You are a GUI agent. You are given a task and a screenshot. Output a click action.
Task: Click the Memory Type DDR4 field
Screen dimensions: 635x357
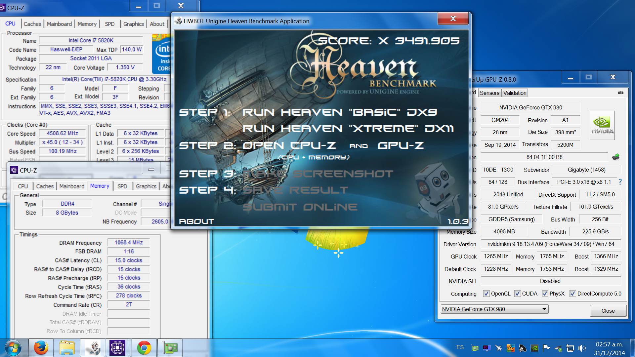67,204
